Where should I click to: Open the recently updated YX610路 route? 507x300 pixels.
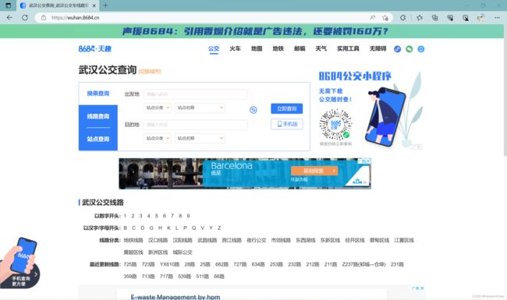[x=169, y=264]
